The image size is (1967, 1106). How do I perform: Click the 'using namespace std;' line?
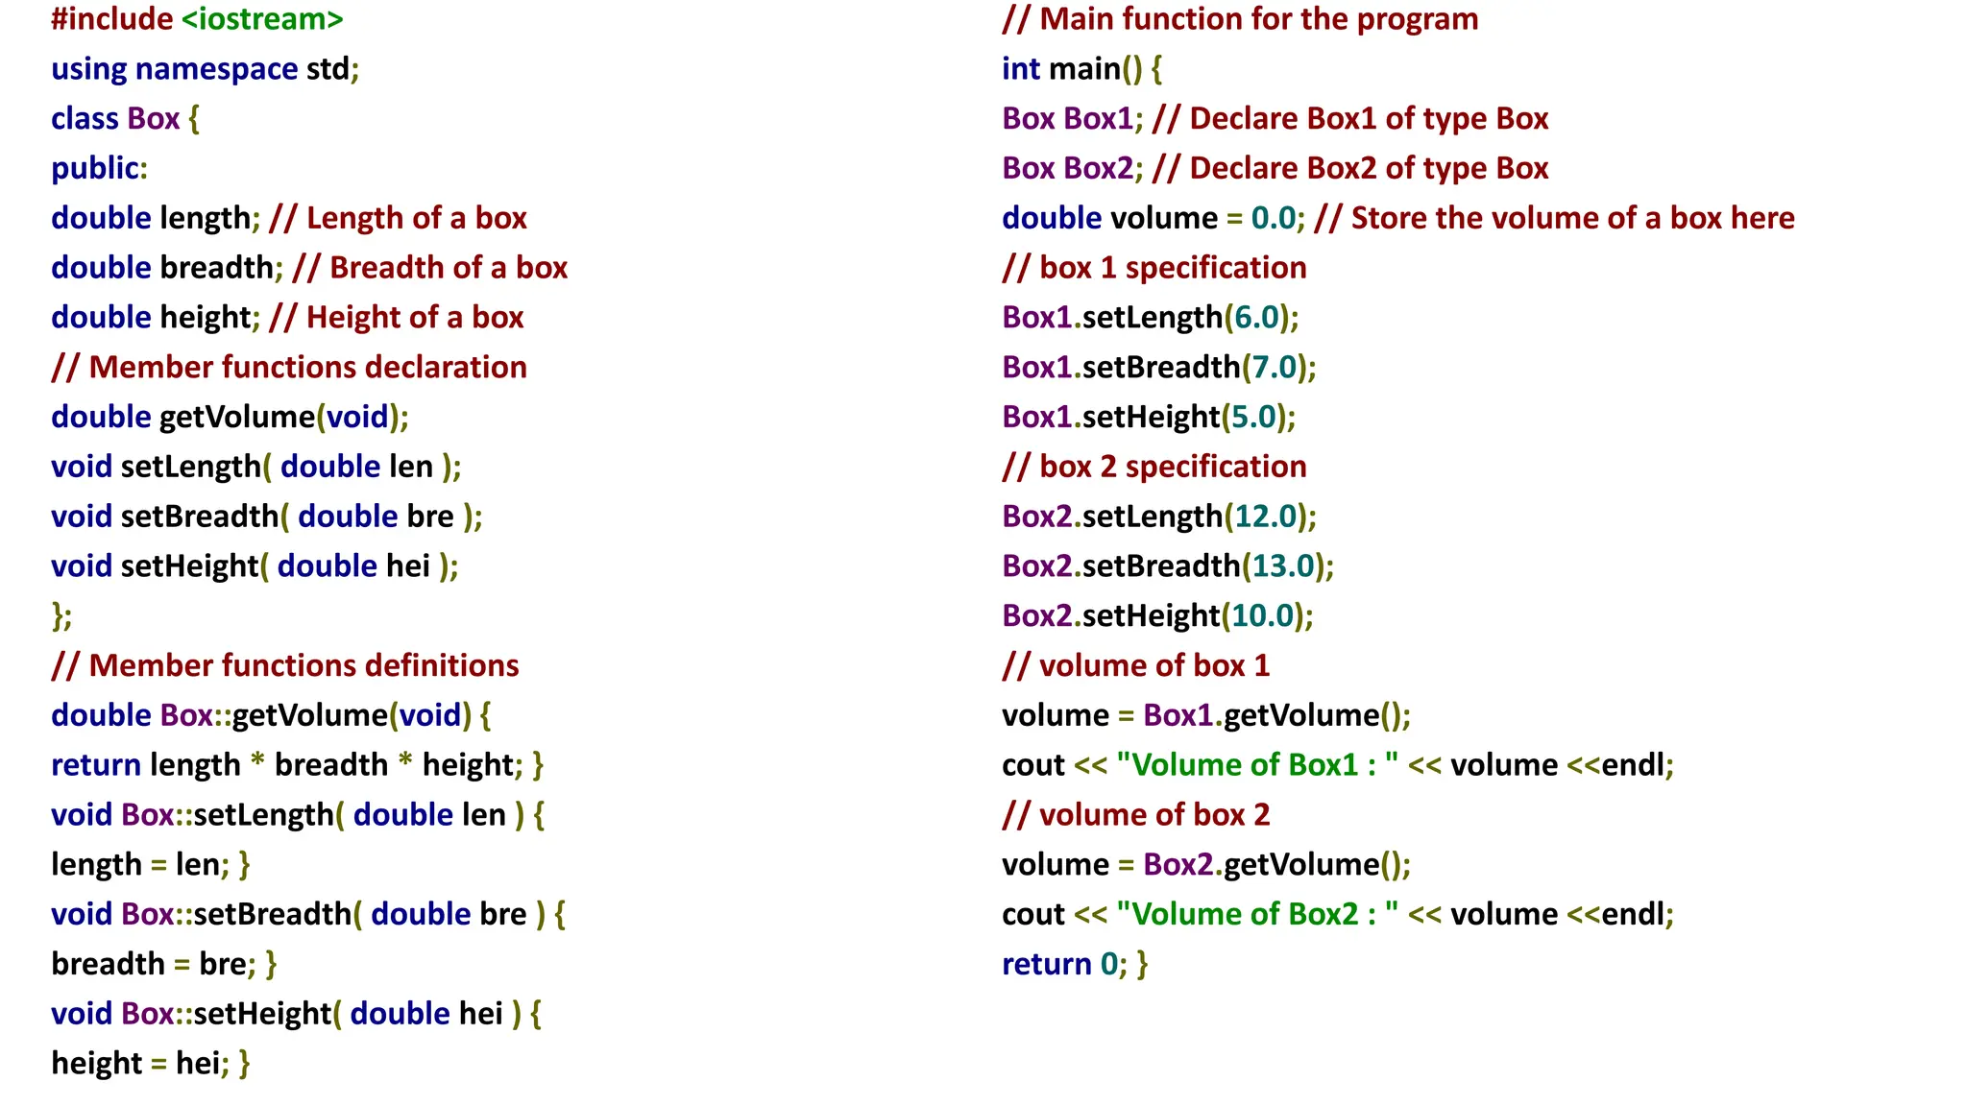tap(205, 69)
